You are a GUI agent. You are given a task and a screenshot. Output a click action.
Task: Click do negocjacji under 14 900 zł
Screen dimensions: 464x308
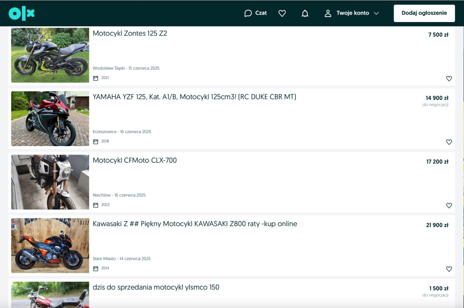click(x=435, y=105)
